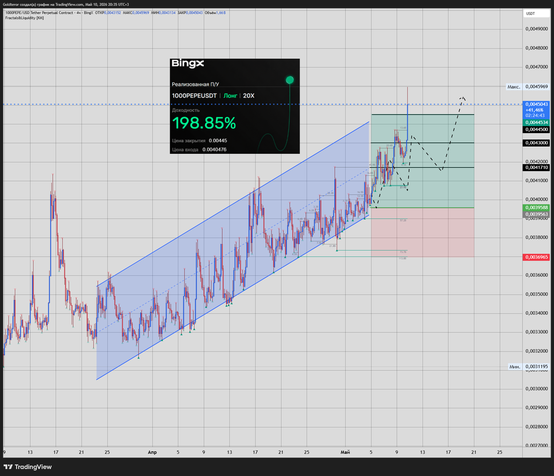Click the 4ч timeframe label in the chart title
Image resolution: width=554 pixels, height=476 pixels.
78,13
